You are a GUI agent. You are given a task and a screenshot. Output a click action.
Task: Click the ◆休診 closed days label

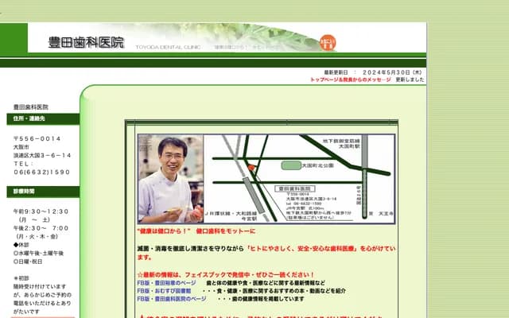(21, 245)
